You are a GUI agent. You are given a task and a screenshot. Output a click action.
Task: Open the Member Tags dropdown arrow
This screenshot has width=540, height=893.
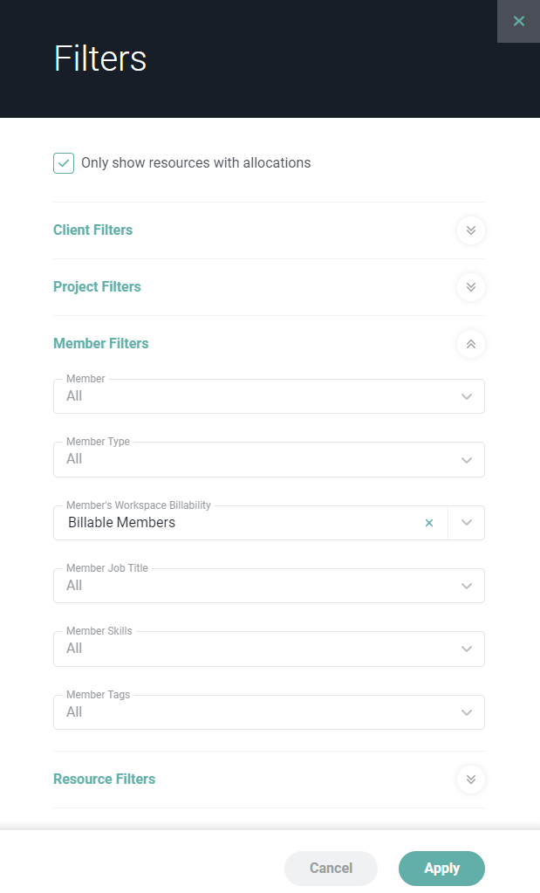tap(467, 712)
